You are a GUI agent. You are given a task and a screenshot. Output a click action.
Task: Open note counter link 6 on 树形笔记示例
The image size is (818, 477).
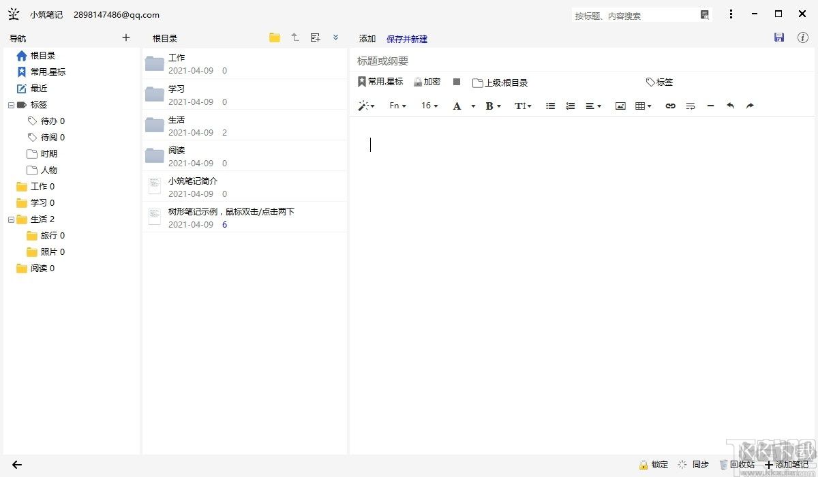click(x=225, y=224)
